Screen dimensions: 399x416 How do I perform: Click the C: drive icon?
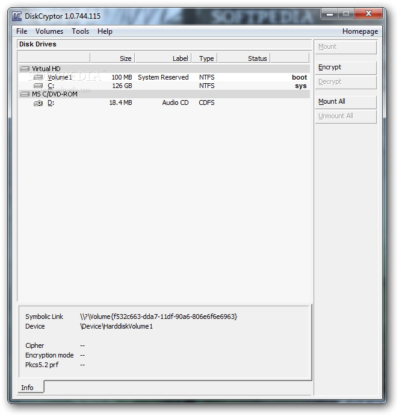point(38,86)
